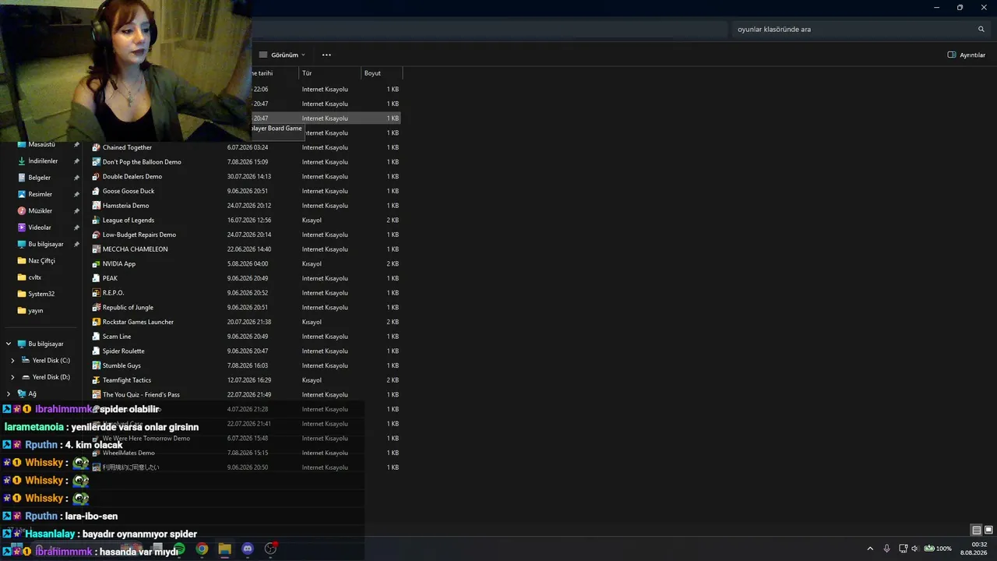Show hidden system tray icons
Screen dimensions: 997x561
(870, 549)
